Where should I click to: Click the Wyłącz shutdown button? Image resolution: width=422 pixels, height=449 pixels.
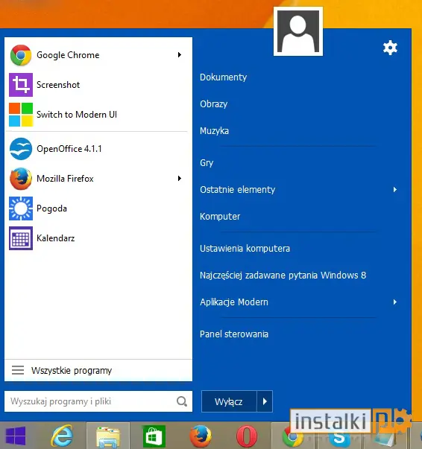pyautogui.click(x=229, y=401)
